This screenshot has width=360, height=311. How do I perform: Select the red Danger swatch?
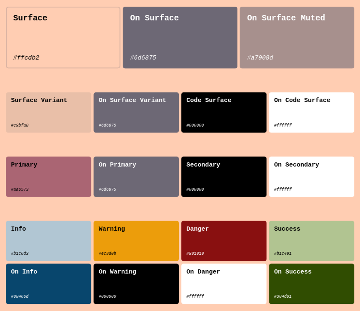224,241
